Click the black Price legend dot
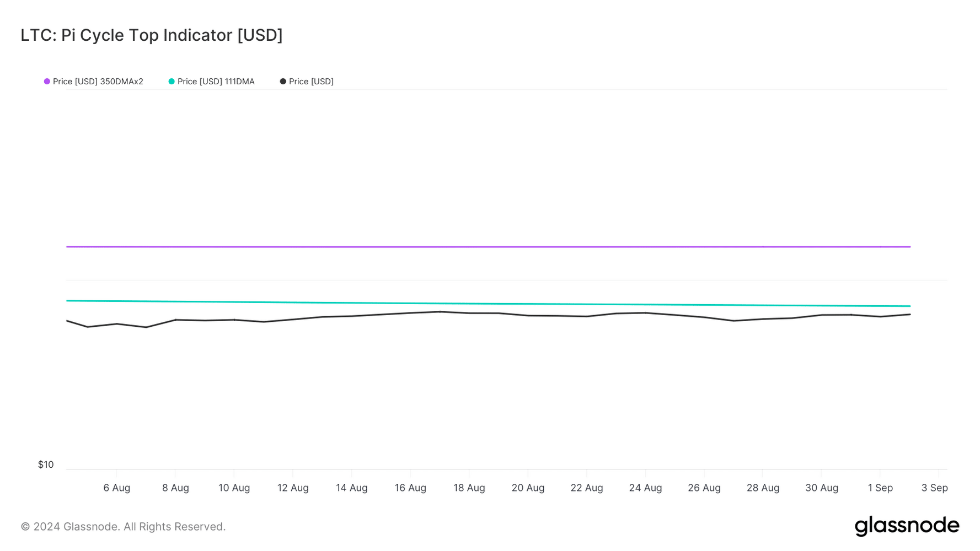The height and width of the screenshot is (551, 980). [x=283, y=82]
